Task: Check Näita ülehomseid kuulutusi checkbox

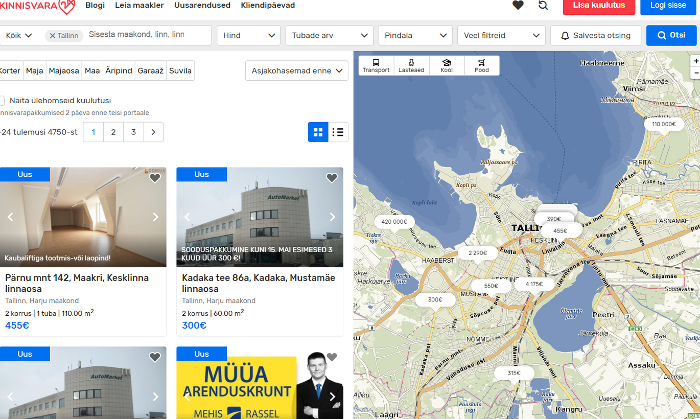Action: 2,101
